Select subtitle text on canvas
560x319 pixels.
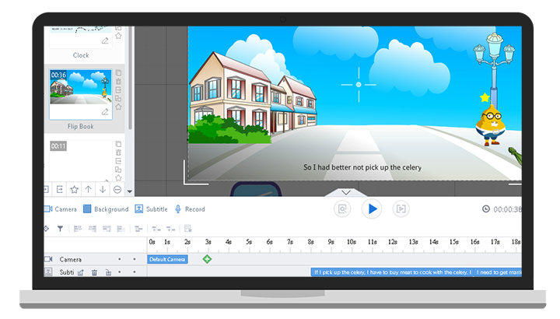pos(362,167)
